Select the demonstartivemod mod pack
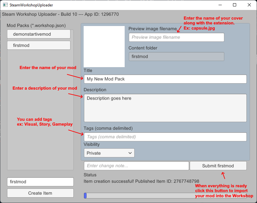257x203 pixels. pyautogui.click(x=39, y=34)
